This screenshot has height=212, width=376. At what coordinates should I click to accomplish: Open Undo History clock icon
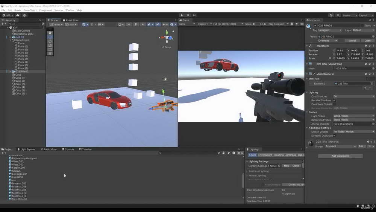pos(331,15)
